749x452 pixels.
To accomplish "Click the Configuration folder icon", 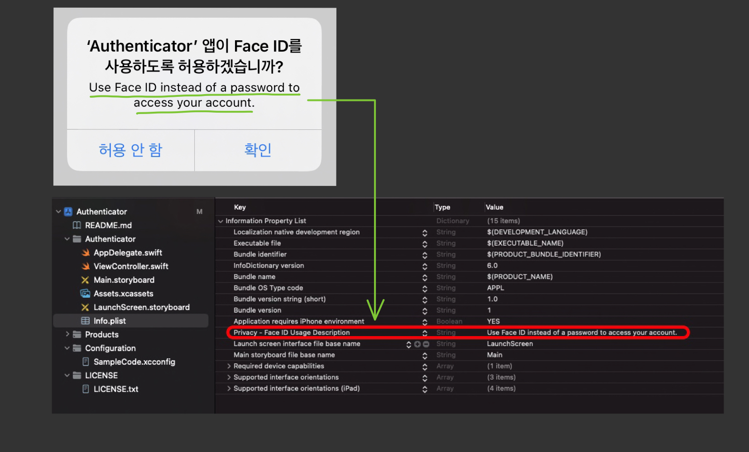I will coord(77,348).
